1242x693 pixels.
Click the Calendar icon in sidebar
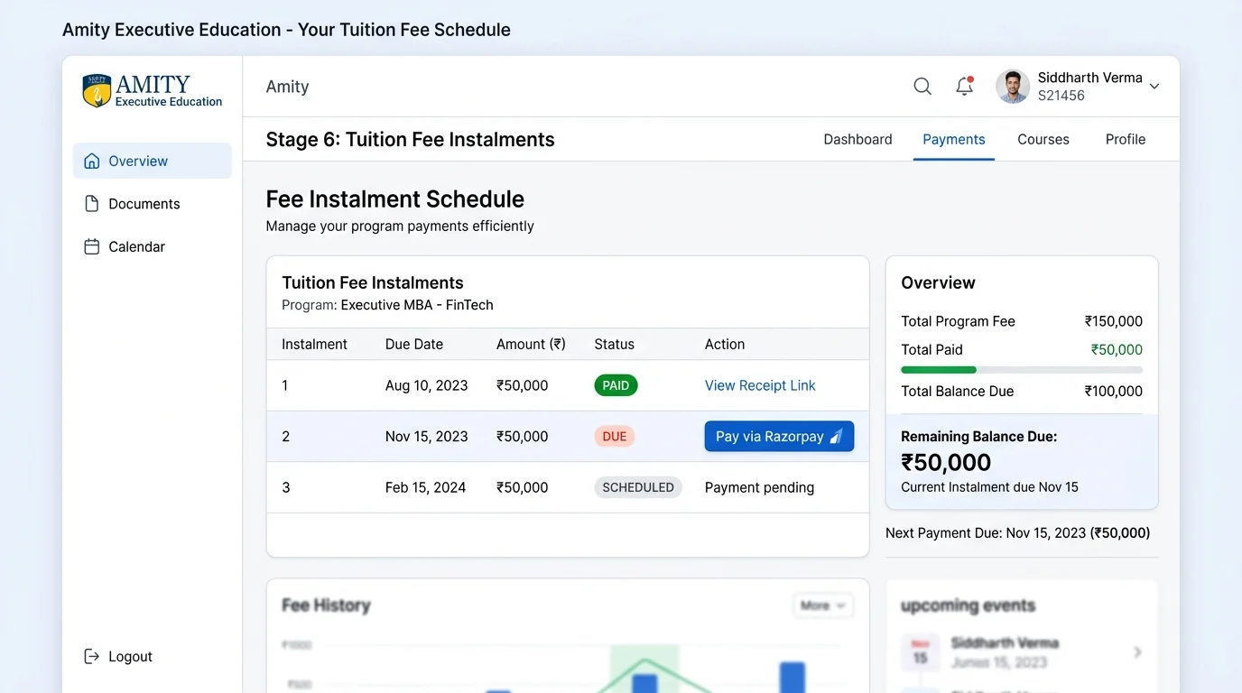point(91,246)
